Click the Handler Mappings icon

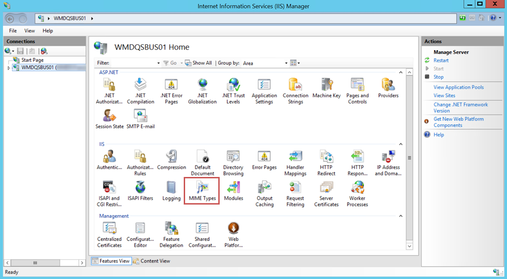pos(295,163)
